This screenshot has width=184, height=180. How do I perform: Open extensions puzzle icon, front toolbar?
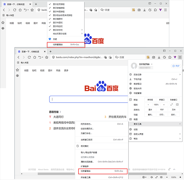coord(170,57)
